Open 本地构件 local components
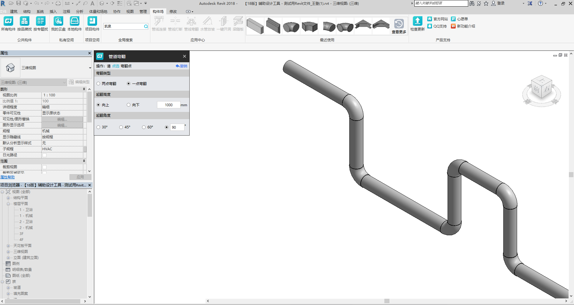 click(75, 24)
